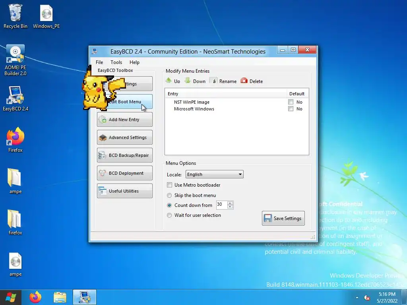Open the Windows Start button
The width and height of the screenshot is (407, 305).
[x=10, y=297]
